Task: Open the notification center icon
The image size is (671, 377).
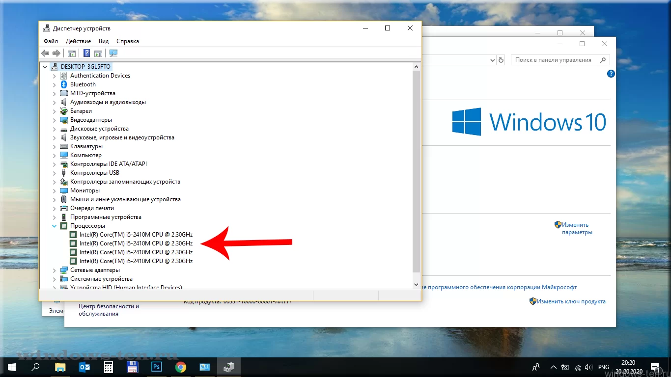Action: (655, 367)
